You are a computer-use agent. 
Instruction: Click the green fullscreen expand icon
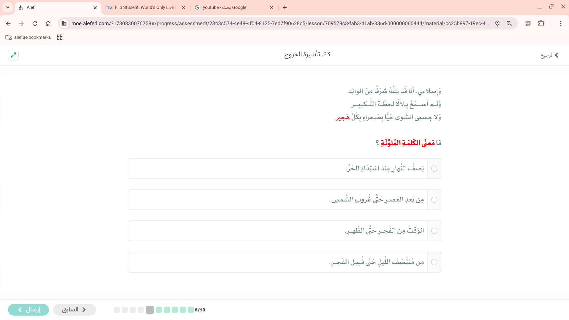click(x=13, y=55)
